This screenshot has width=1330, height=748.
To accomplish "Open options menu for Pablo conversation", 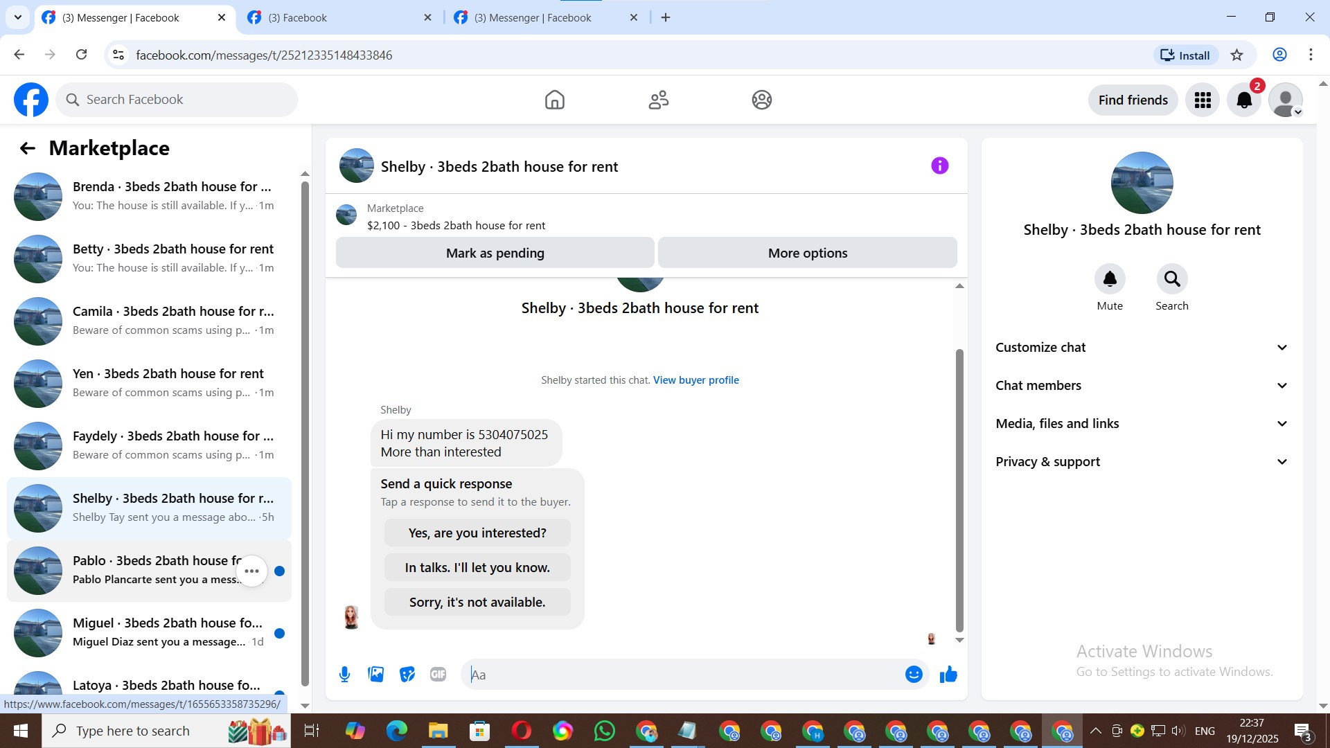I will (x=251, y=571).
